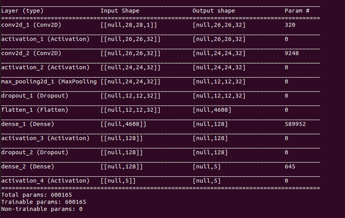The height and width of the screenshot is (218, 345).
Task: Click the "Input Shape" column header
Action: pyautogui.click(x=119, y=11)
